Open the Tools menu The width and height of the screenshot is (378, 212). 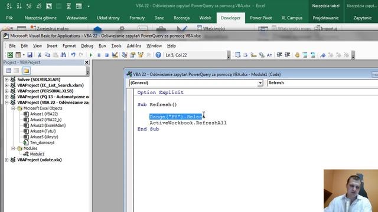[x=116, y=46]
